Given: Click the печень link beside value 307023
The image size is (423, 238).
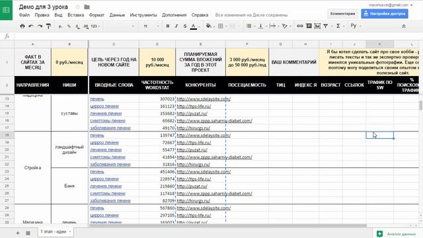Looking at the screenshot, I should (97, 99).
